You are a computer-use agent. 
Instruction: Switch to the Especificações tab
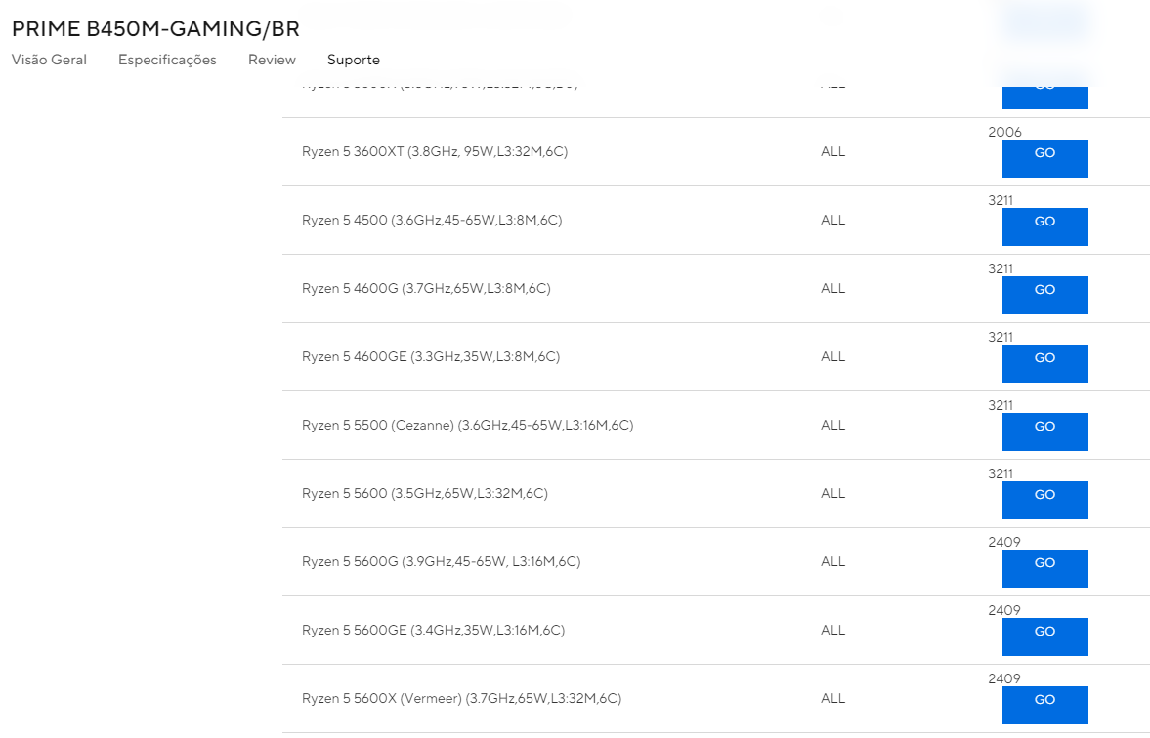(167, 61)
